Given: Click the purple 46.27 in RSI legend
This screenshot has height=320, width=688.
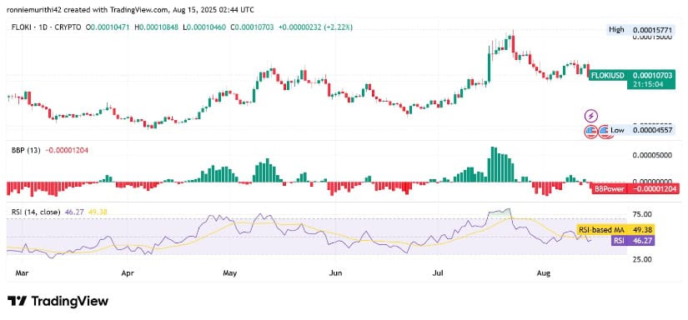Looking at the screenshot, I should pos(73,212).
